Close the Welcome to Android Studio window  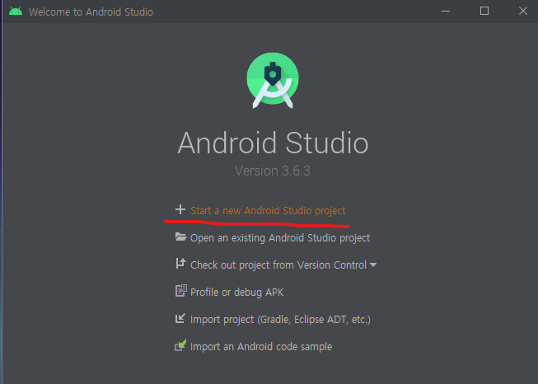click(x=523, y=12)
